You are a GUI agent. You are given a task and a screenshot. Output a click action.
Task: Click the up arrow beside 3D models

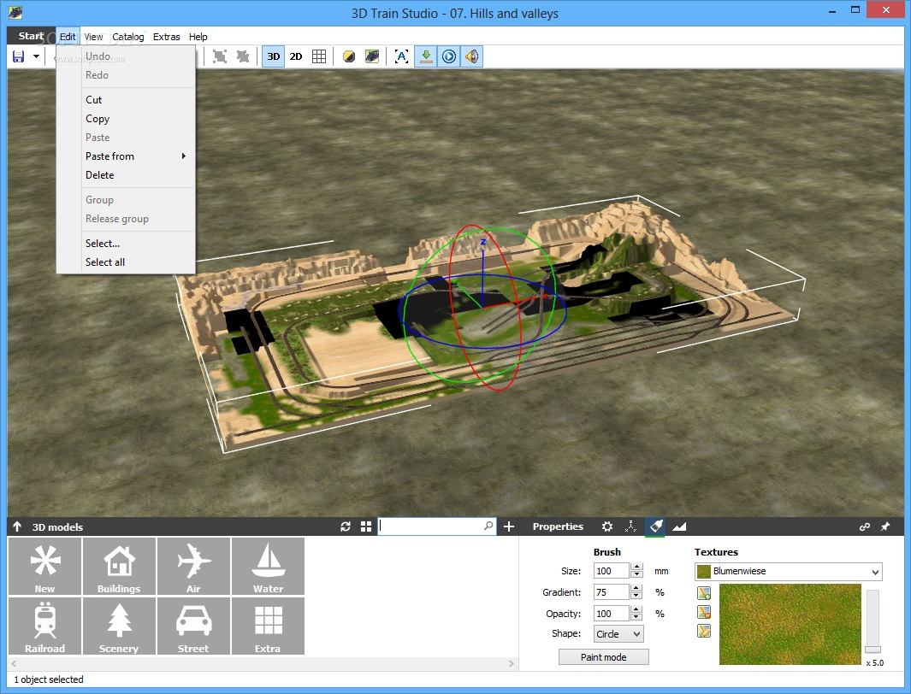coord(17,526)
